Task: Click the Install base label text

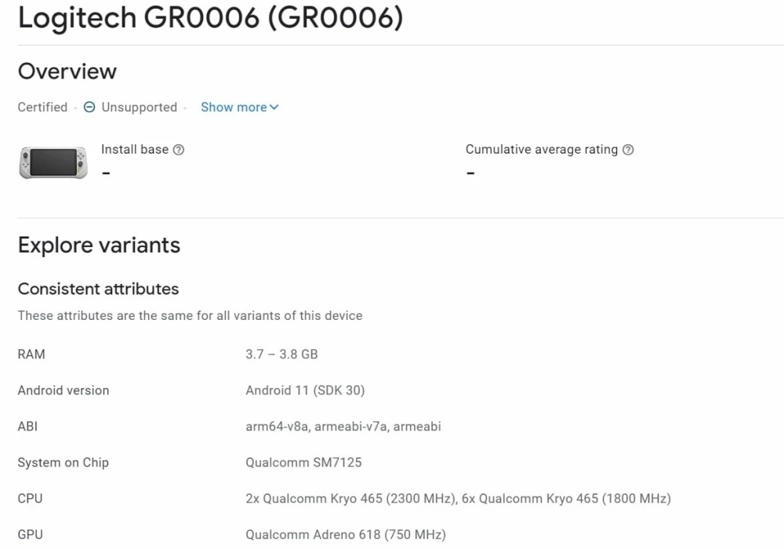Action: (134, 150)
